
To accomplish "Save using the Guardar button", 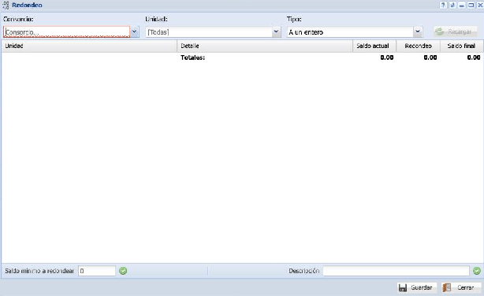I will [417, 287].
